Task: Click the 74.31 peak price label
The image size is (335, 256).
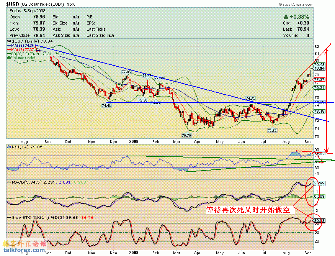Action: 250,98
